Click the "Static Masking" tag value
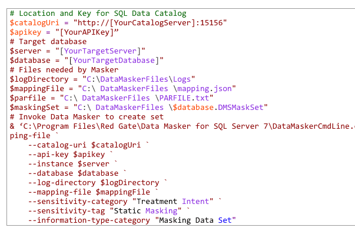 [x=145, y=211]
